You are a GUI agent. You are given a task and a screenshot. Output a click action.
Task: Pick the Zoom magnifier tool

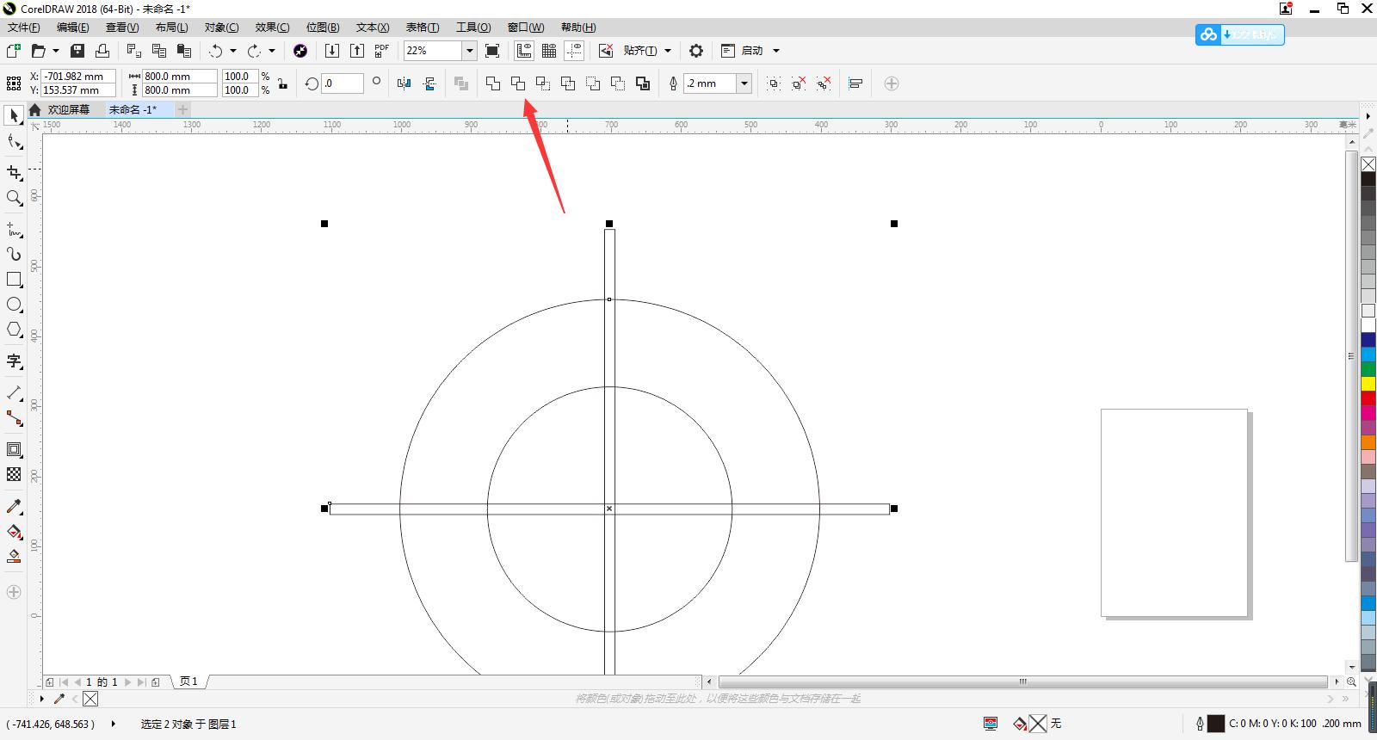click(x=14, y=198)
